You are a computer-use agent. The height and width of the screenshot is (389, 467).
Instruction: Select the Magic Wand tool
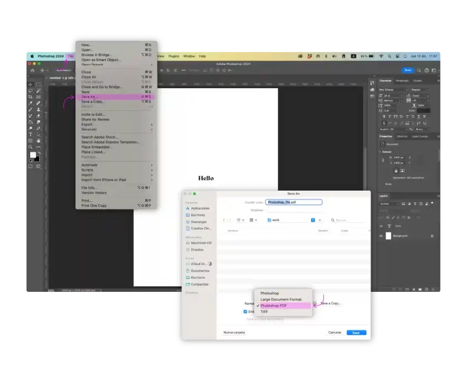(x=38, y=91)
